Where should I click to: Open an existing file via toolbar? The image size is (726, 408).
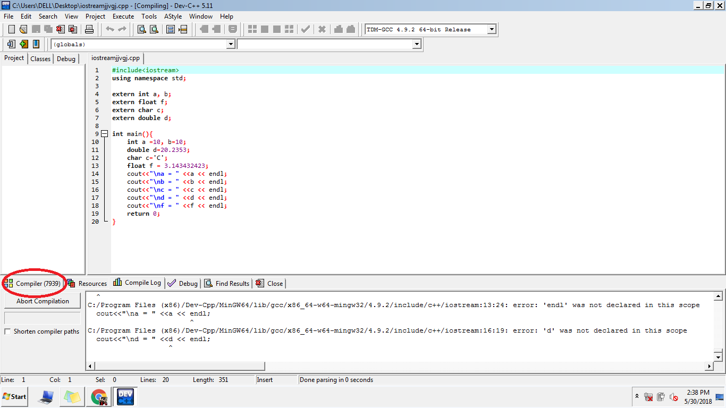tap(23, 29)
